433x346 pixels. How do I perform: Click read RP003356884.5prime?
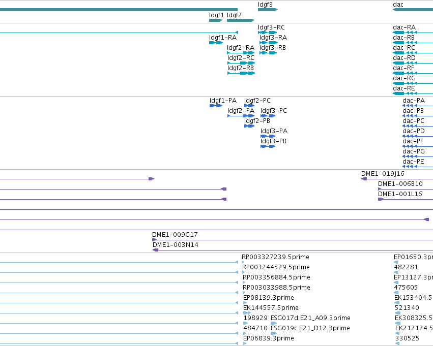point(276,277)
